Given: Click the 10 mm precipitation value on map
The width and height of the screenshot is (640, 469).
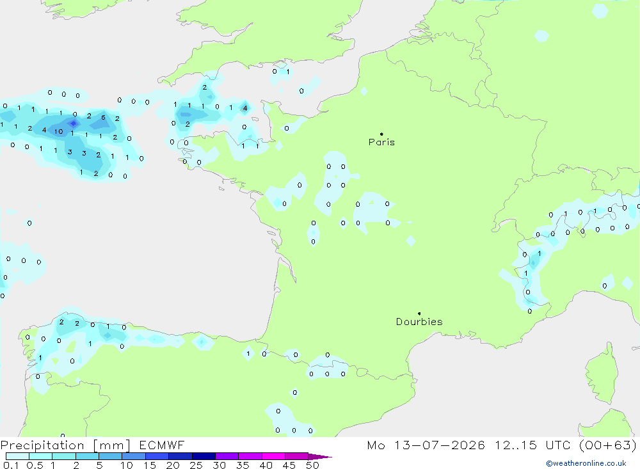Looking at the screenshot, I should 59,131.
